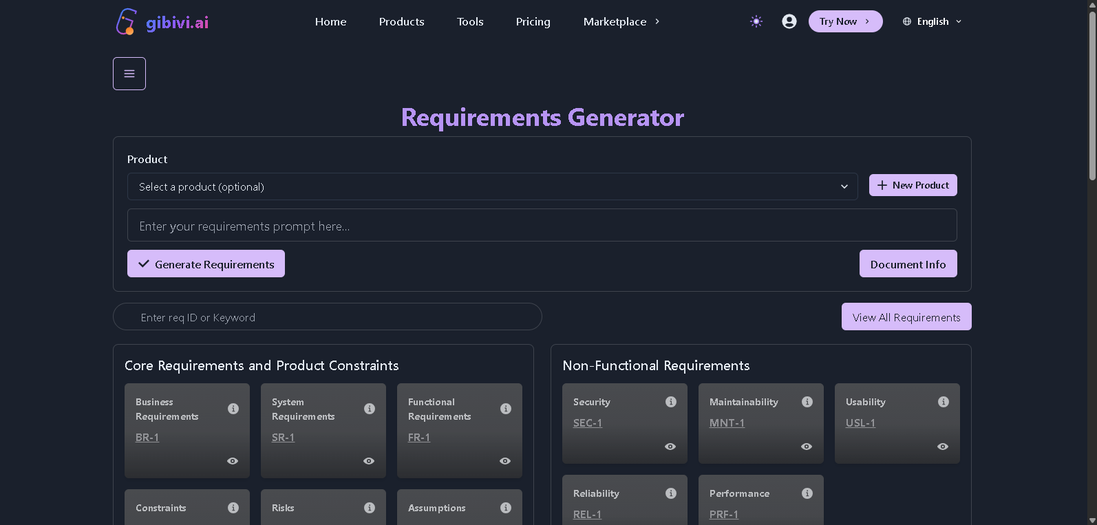Toggle eye view on Business Requirements card
This screenshot has width=1097, height=525.
[x=233, y=461]
